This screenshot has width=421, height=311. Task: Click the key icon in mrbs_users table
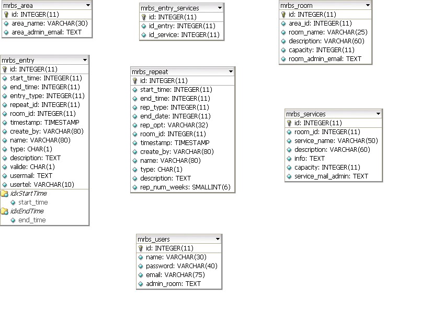pyautogui.click(x=141, y=248)
